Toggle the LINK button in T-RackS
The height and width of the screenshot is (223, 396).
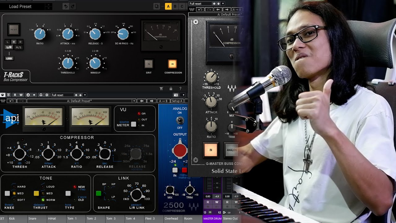click(9, 59)
